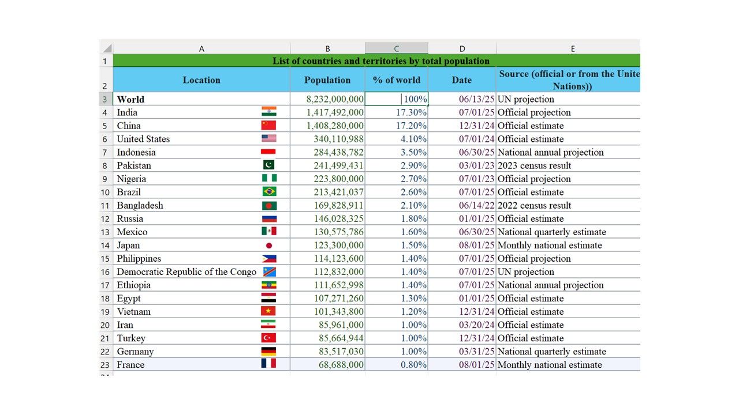Click Vietnam's population '101,343,800'

coord(327,311)
